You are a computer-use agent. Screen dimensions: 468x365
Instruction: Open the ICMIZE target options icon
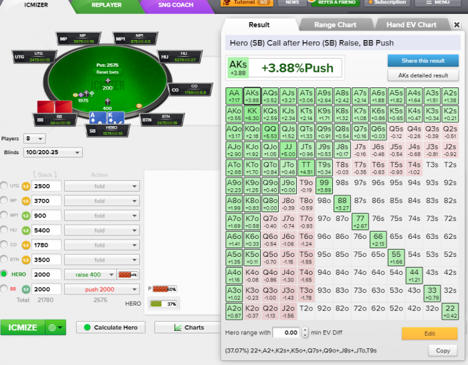52,328
